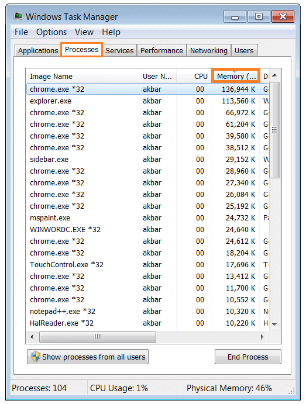This screenshot has width=306, height=404.
Task: Select the mspaint.exe process
Action: tap(147, 217)
